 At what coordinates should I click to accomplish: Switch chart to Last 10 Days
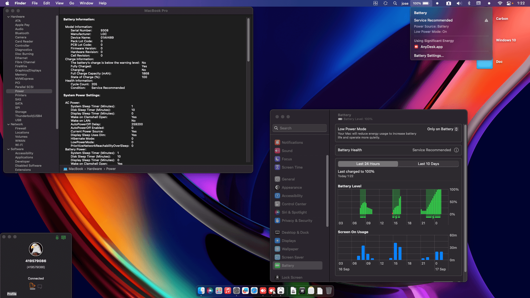point(428,164)
